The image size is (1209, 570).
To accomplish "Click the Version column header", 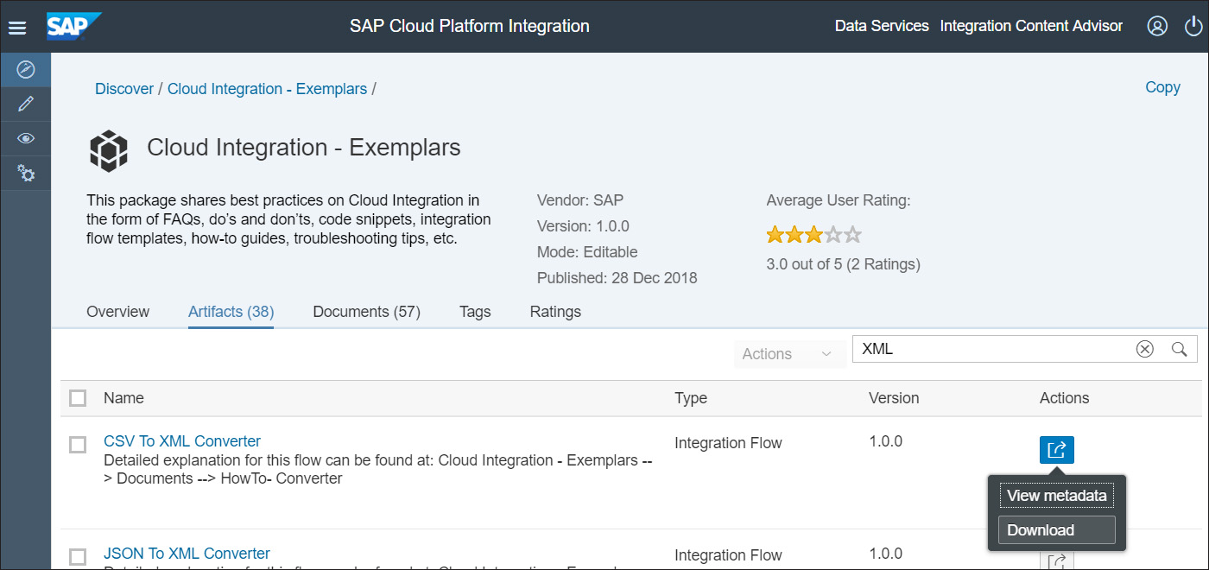I will [x=894, y=398].
